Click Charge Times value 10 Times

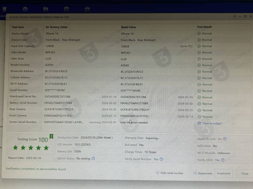point(150,152)
